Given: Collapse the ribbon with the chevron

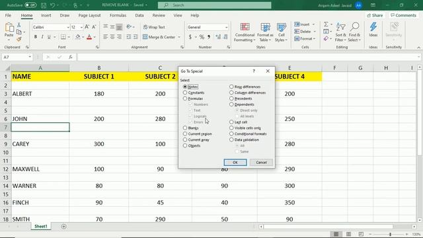Looking at the screenshot, I should [418, 48].
